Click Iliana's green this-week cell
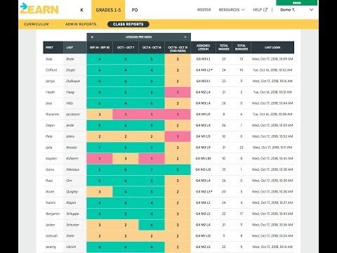The height and width of the screenshot is (253, 337). [x=178, y=169]
